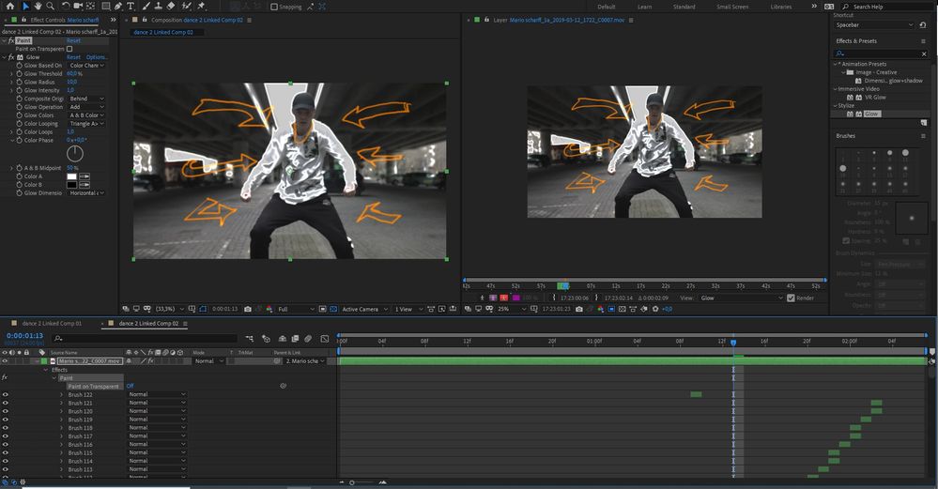
Task: Open the Glow effect Options link
Action: tap(98, 57)
